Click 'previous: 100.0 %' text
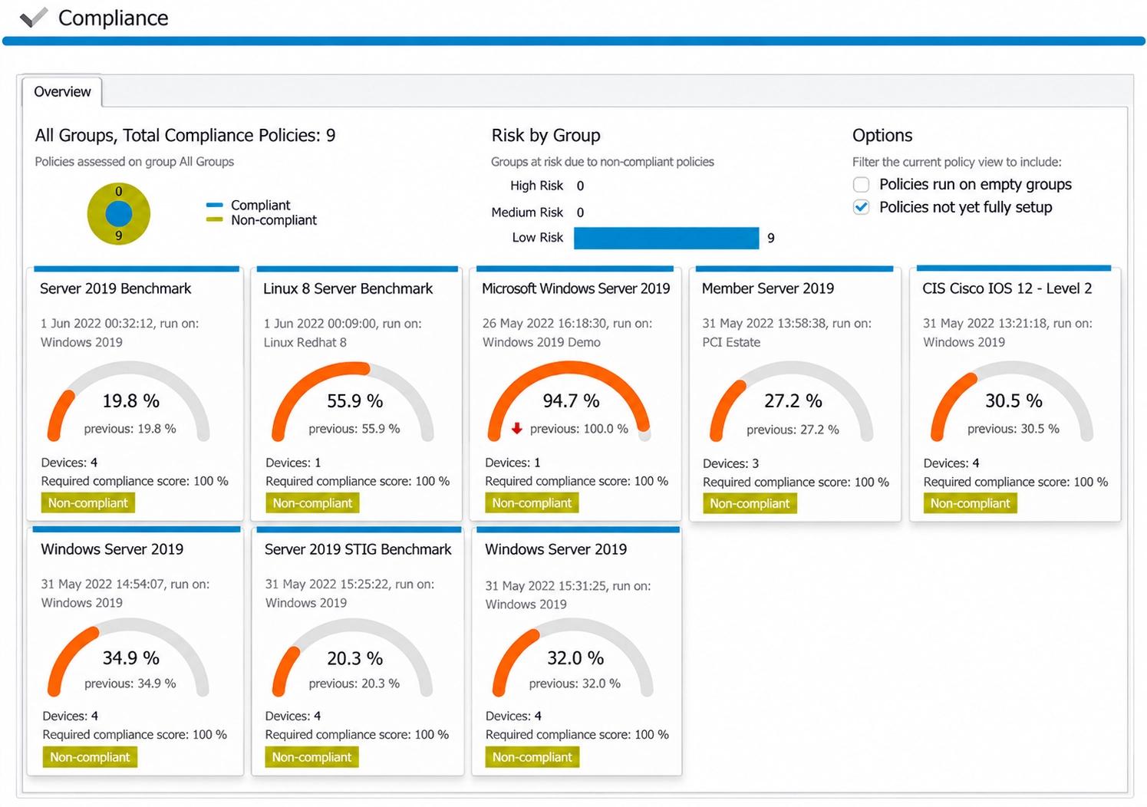Image resolution: width=1147 pixels, height=807 pixels. coord(579,429)
